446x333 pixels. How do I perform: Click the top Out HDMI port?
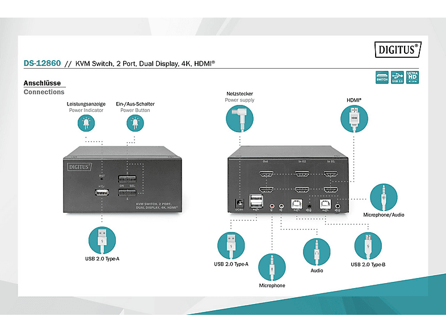pyautogui.click(x=266, y=174)
